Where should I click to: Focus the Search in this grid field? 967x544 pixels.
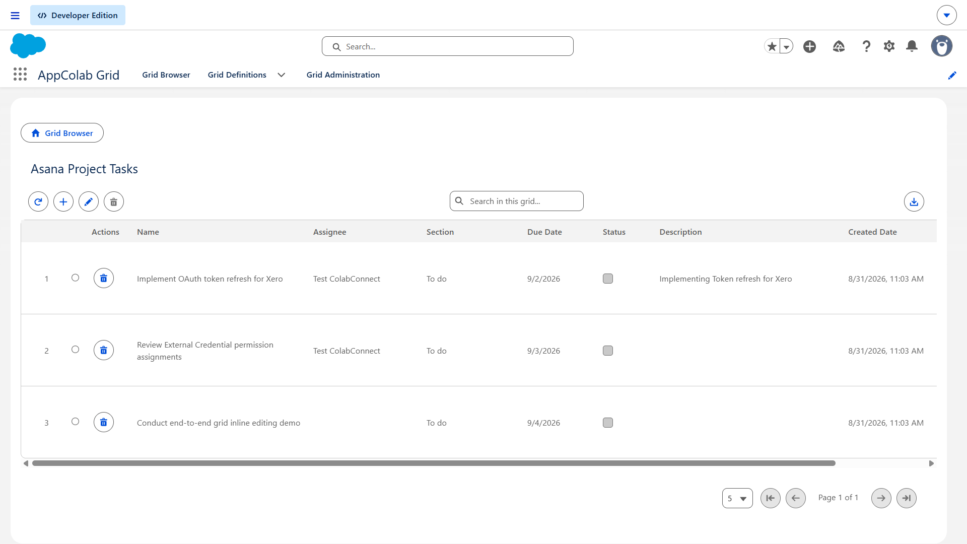(x=516, y=201)
